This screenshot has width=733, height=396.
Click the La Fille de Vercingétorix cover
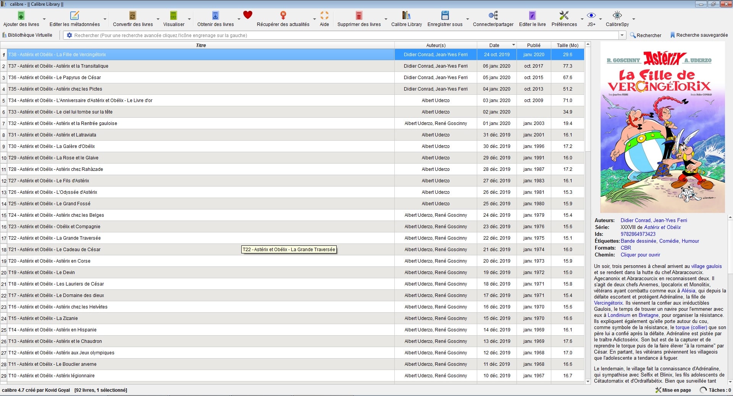[662, 127]
